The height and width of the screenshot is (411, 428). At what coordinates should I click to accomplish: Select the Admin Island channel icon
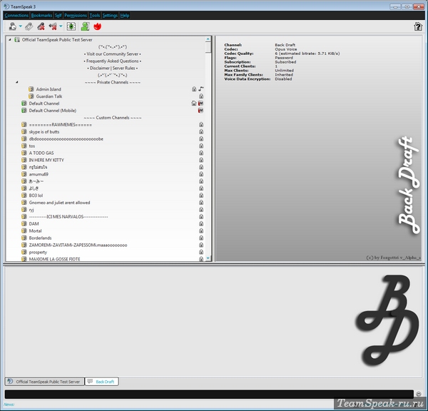pyautogui.click(x=31, y=89)
